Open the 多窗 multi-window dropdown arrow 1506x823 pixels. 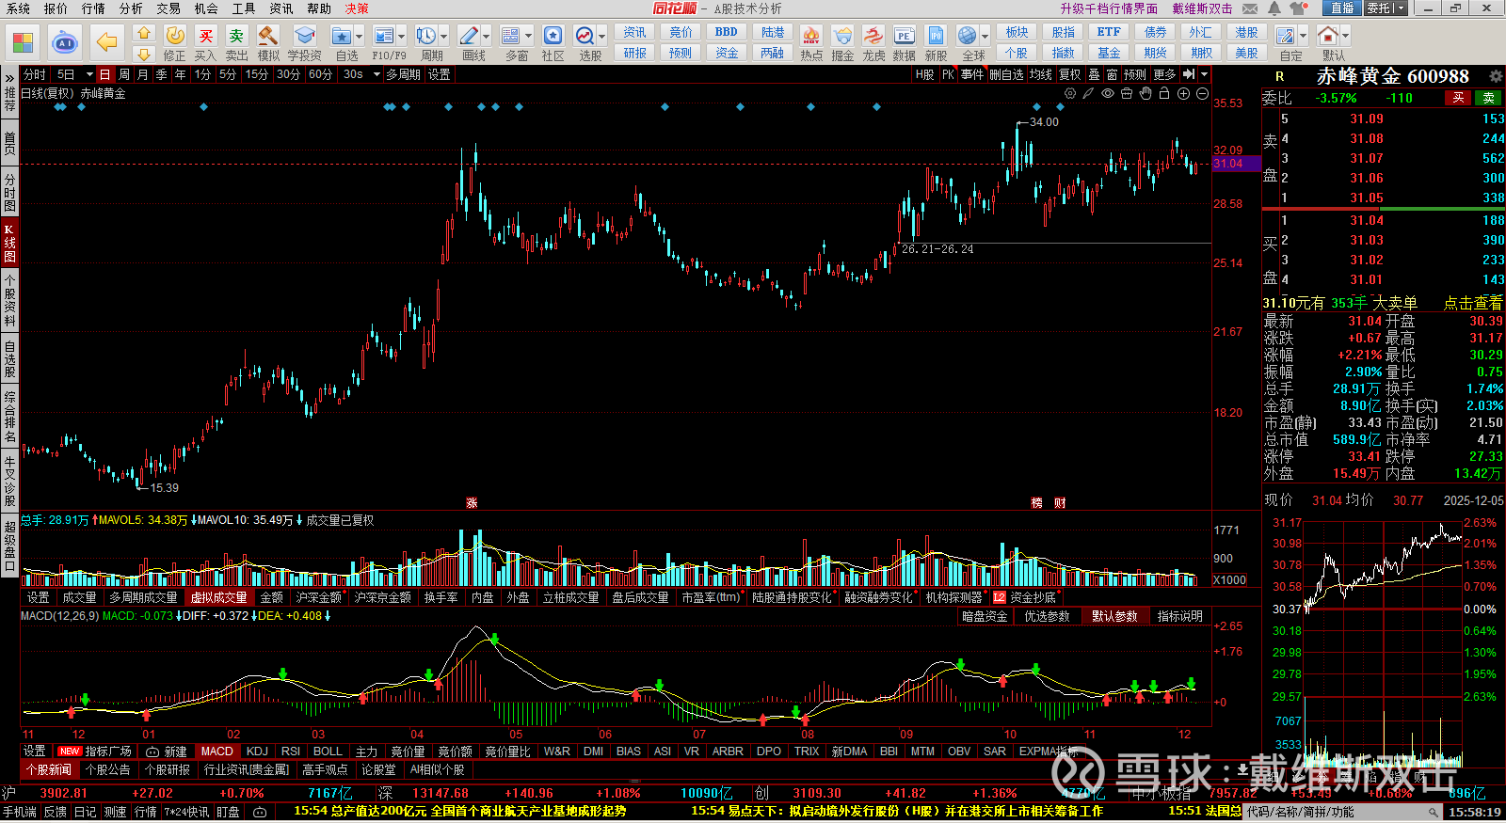click(528, 37)
